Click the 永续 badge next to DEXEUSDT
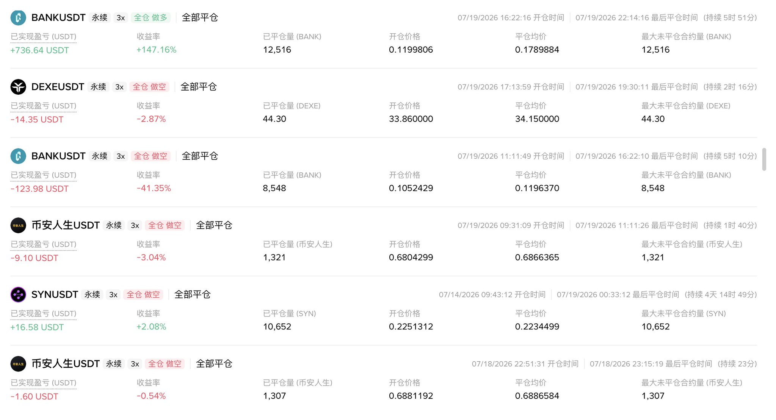The image size is (776, 420). [x=99, y=87]
